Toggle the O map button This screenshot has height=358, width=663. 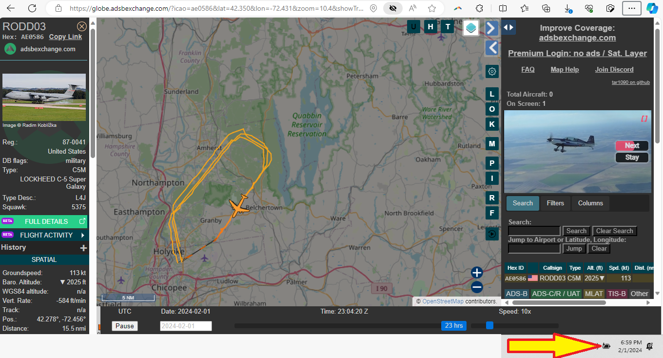coord(492,109)
